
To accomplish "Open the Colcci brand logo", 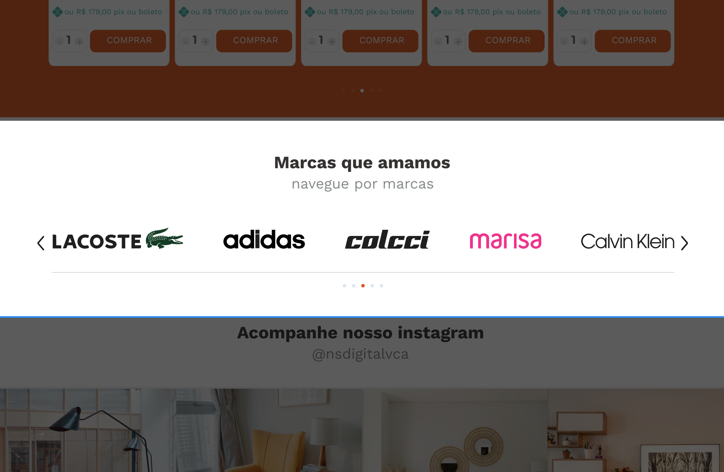I will click(x=387, y=240).
